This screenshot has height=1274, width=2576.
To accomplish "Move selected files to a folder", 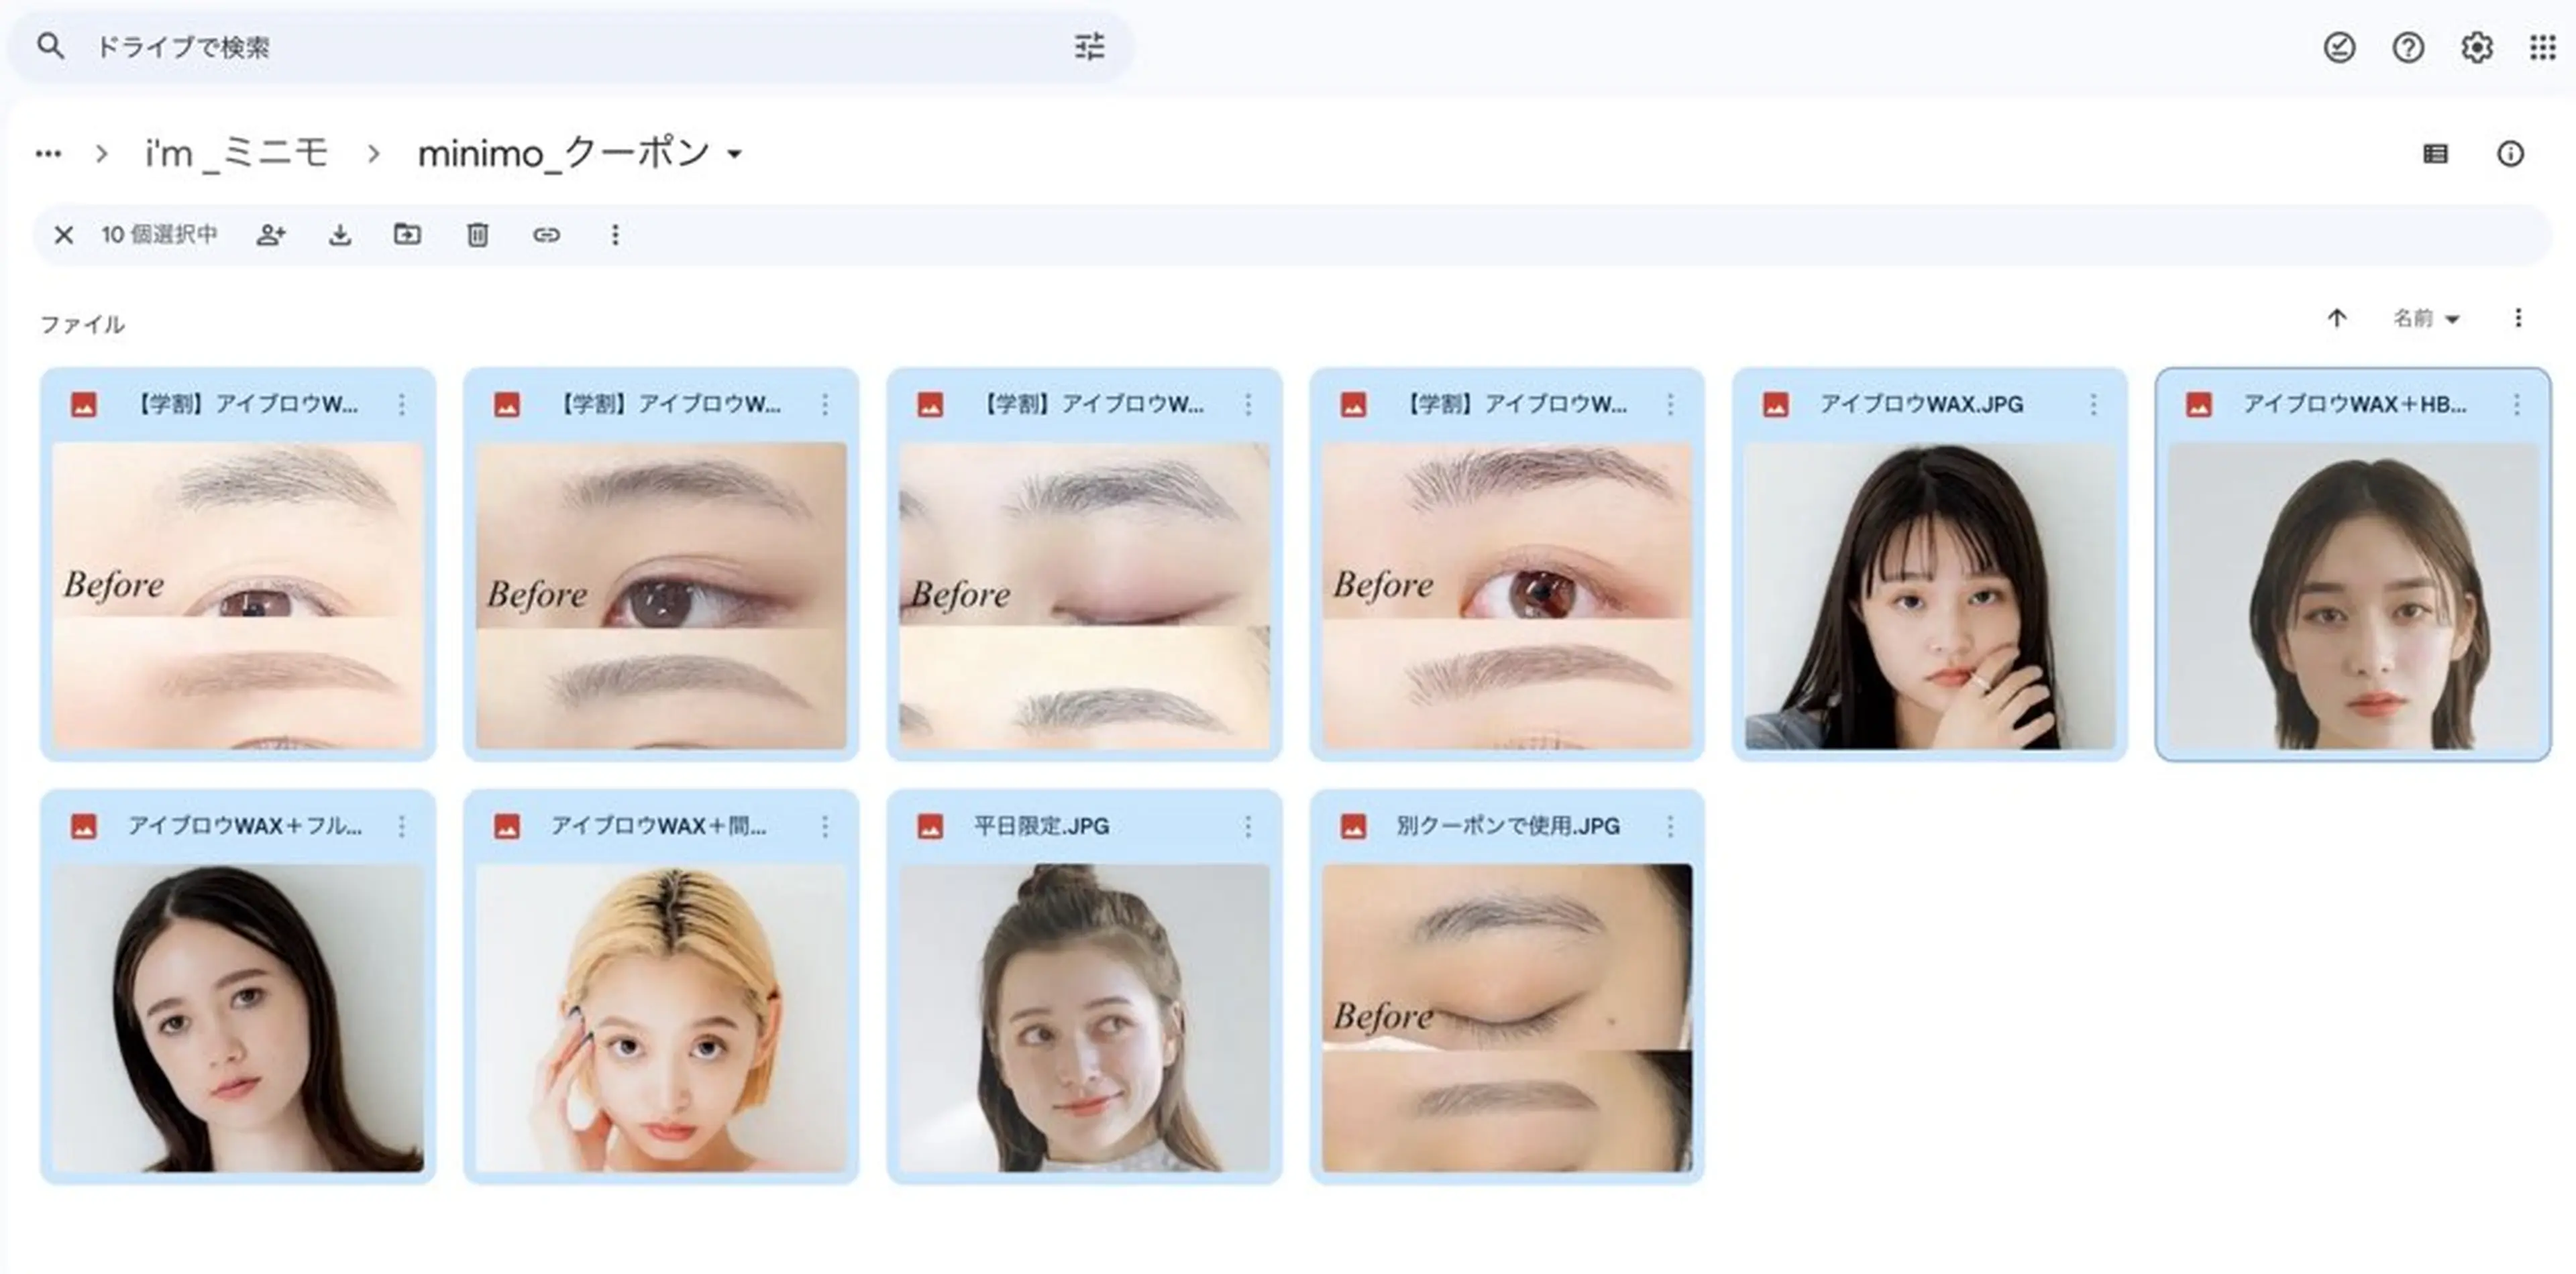I will point(407,235).
